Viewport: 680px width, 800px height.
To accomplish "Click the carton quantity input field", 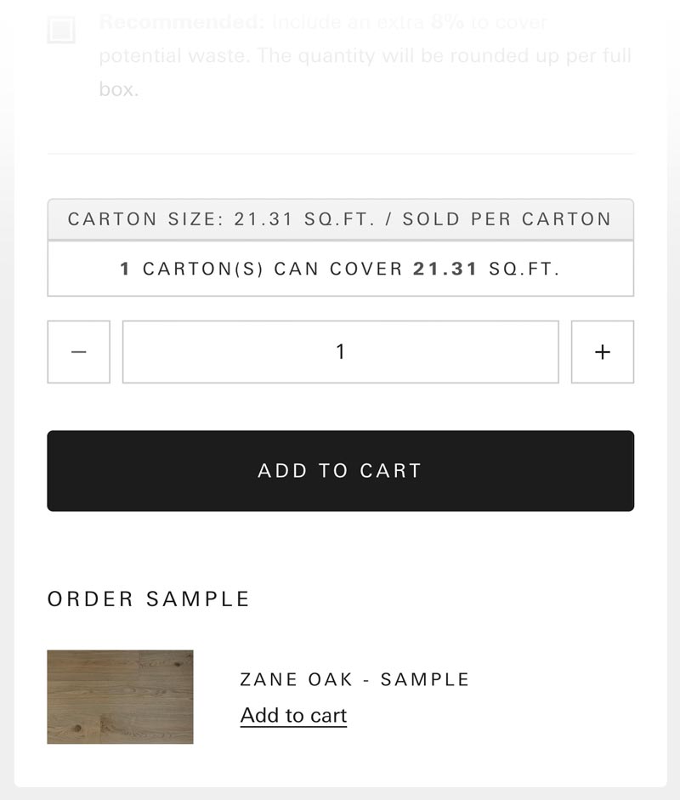I will click(x=340, y=352).
